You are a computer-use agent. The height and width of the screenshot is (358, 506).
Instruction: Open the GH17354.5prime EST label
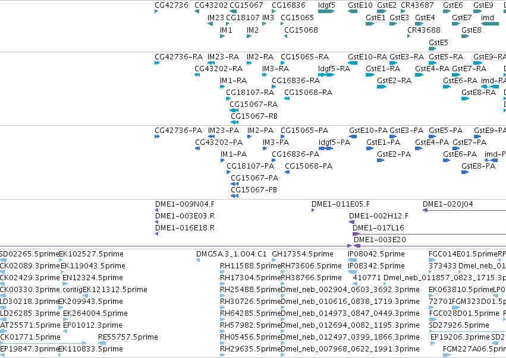pos(303,254)
